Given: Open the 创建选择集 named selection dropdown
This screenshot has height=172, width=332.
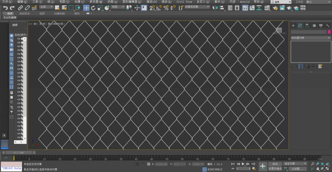Looking at the screenshot, I should pyautogui.click(x=197, y=7).
